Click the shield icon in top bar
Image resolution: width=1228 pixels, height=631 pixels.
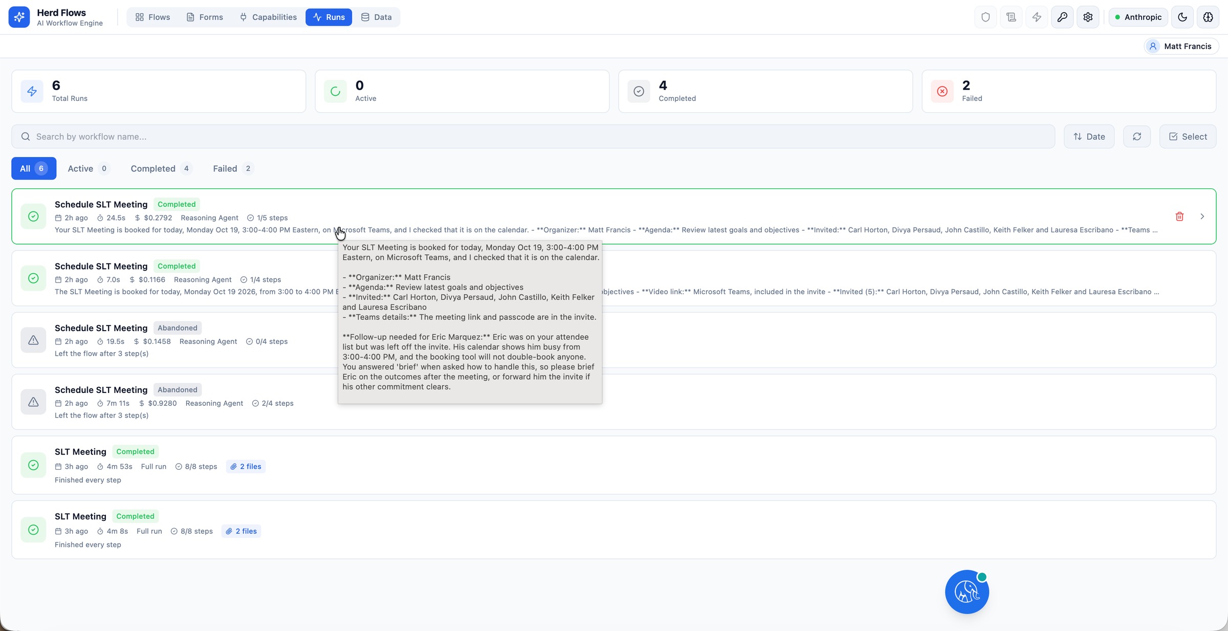tap(985, 17)
